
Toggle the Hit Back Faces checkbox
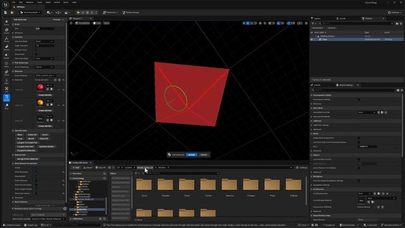coord(37,50)
